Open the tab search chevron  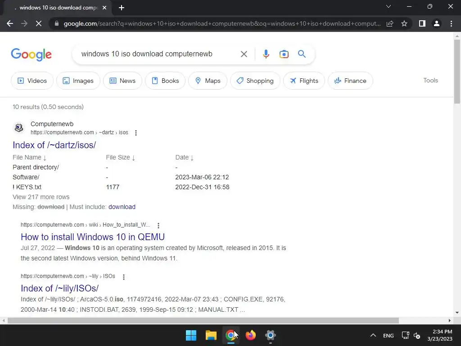coord(389,6)
